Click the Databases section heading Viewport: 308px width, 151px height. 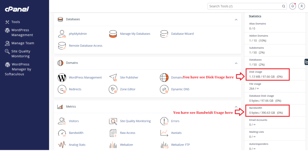coord(73,19)
